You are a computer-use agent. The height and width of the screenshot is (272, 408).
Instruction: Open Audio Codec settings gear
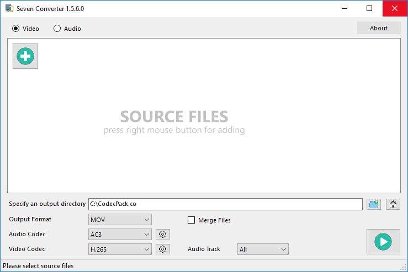(x=163, y=235)
